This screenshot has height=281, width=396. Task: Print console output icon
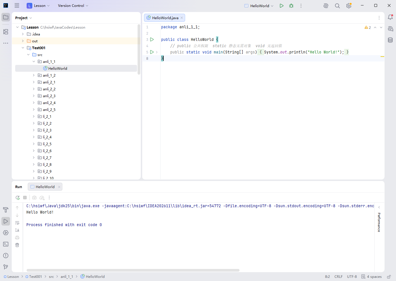17,238
